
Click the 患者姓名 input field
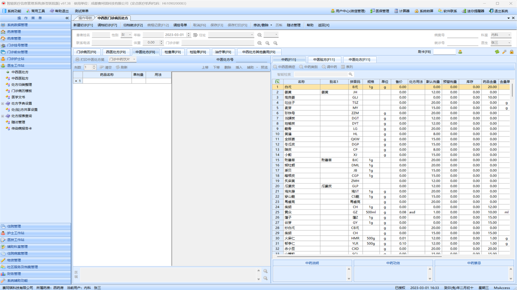101,35
